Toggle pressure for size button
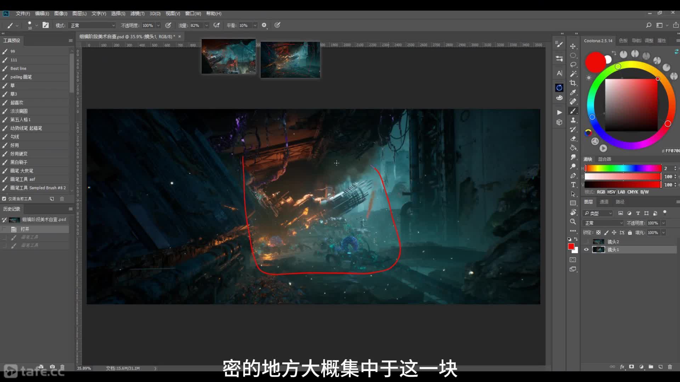 coord(277,25)
